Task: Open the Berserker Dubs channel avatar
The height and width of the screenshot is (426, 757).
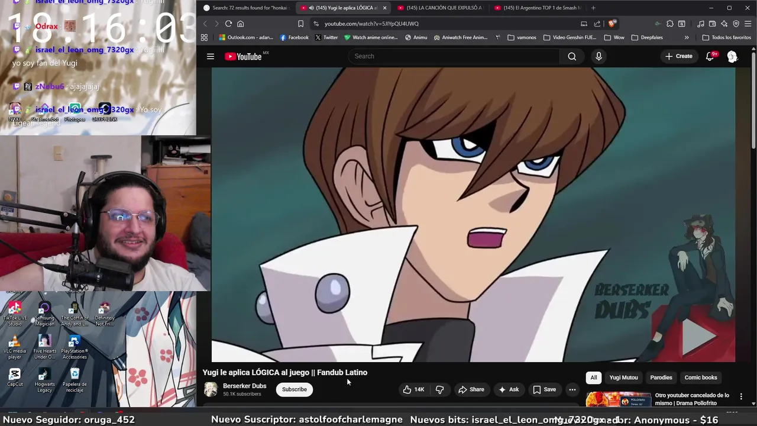Action: coord(211,389)
